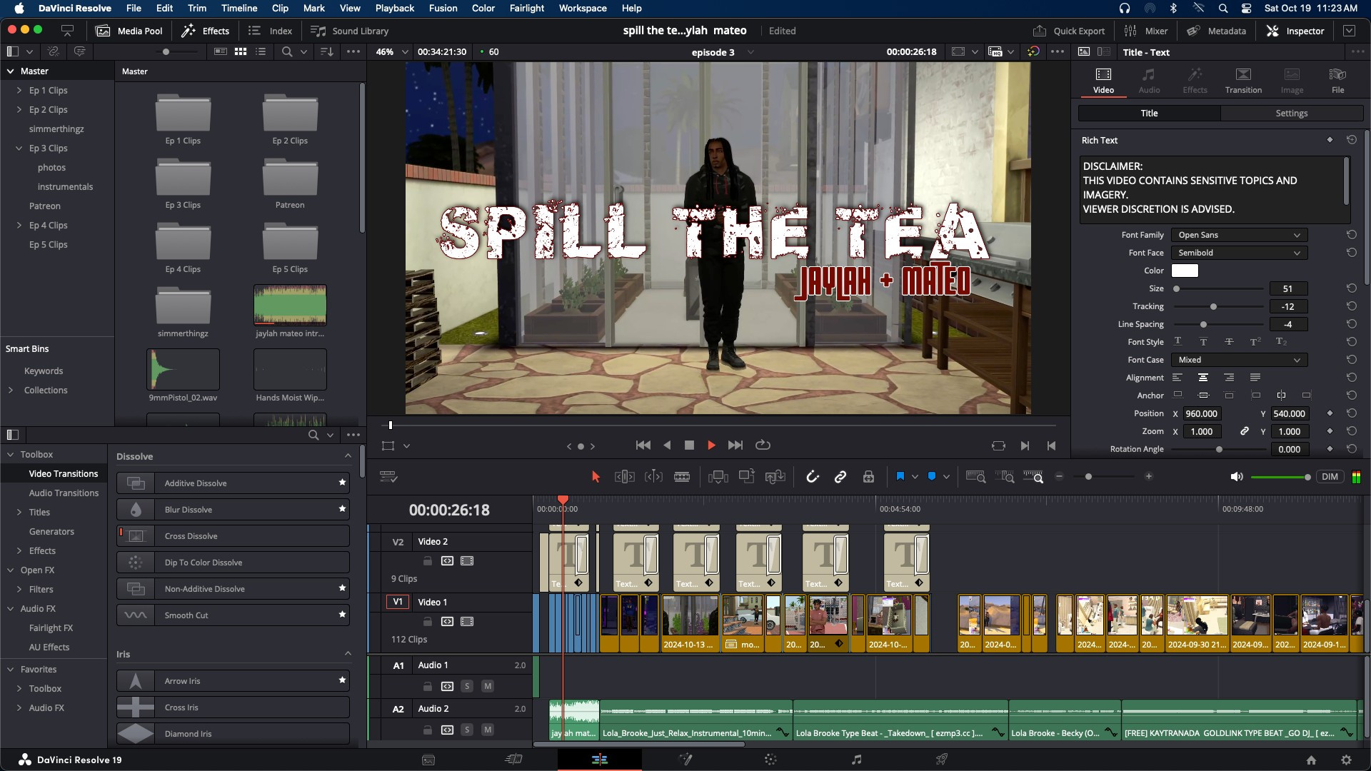The width and height of the screenshot is (1371, 771).
Task: Click the red Play forward button
Action: click(x=711, y=445)
